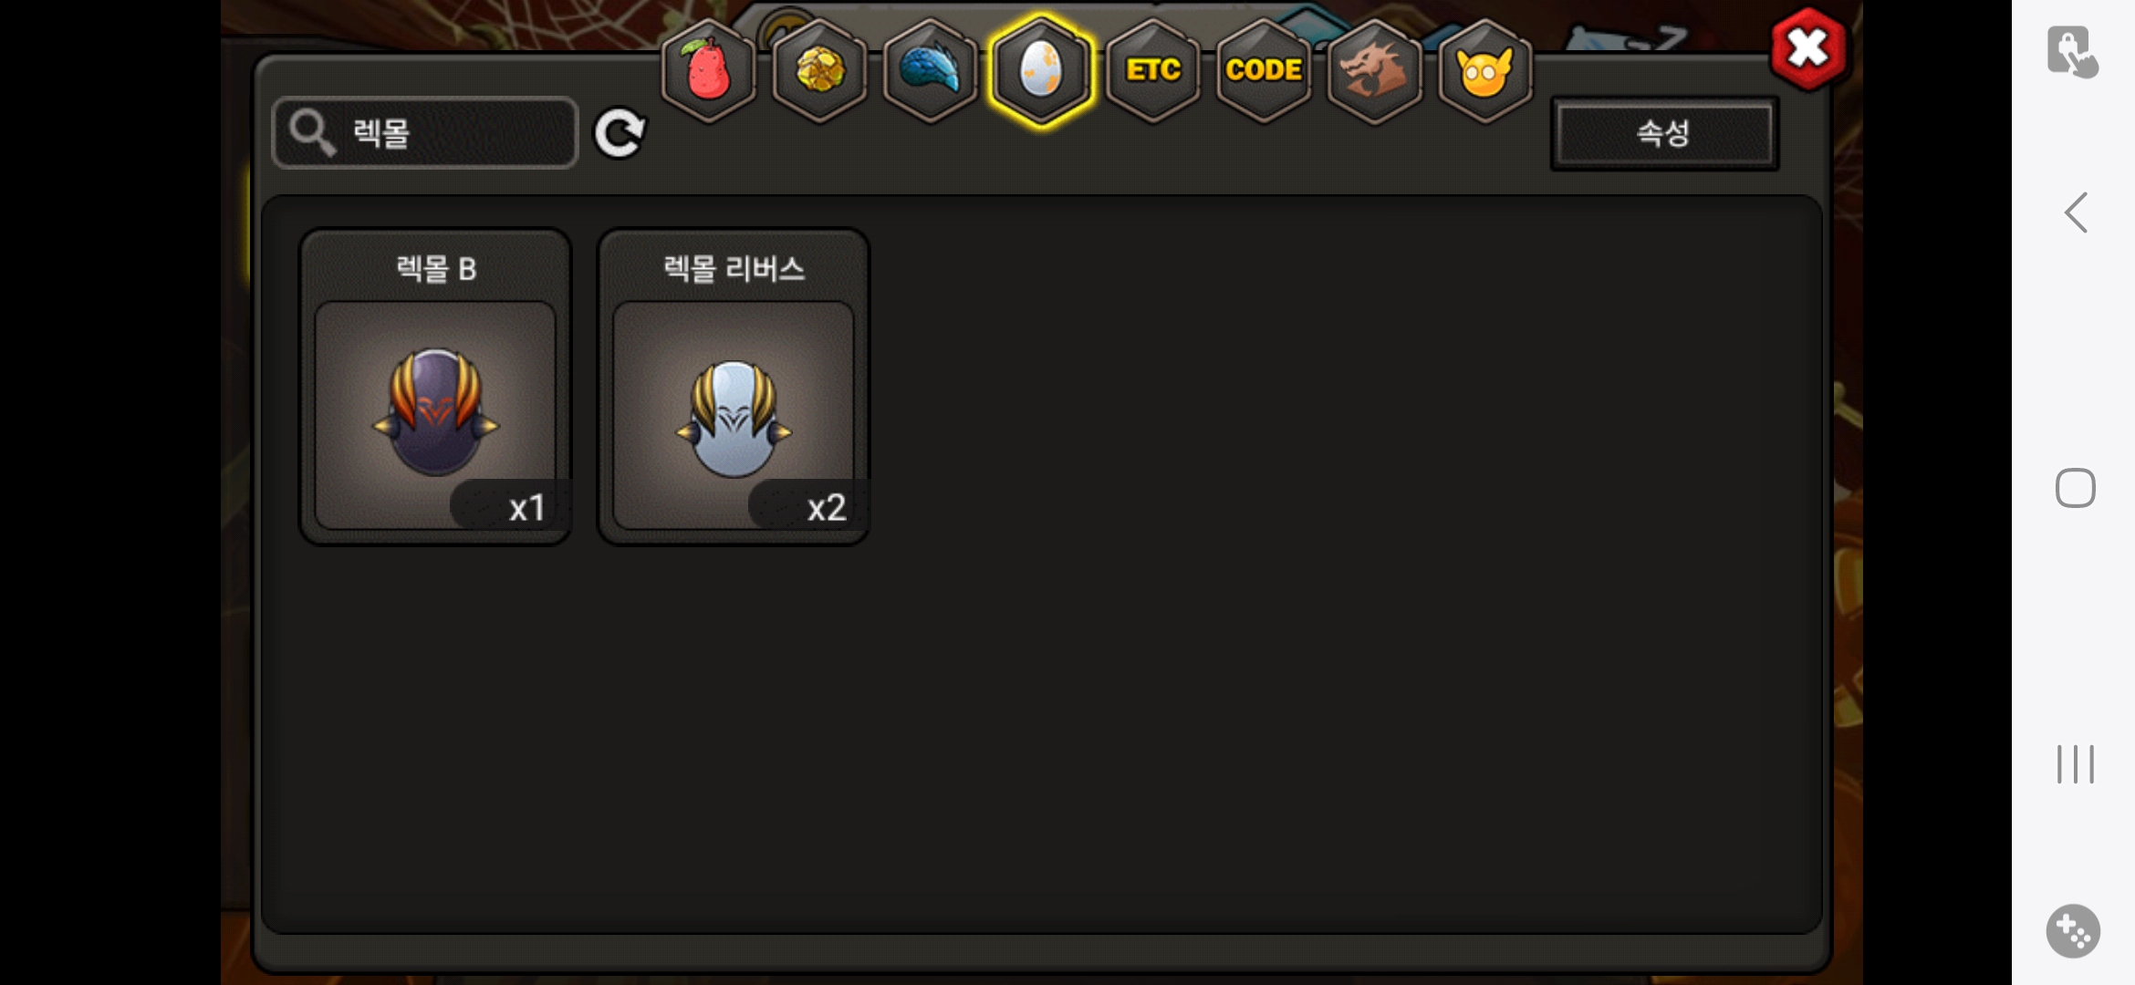Switch to the CODE tab
This screenshot has width=2135, height=985.
[1264, 69]
